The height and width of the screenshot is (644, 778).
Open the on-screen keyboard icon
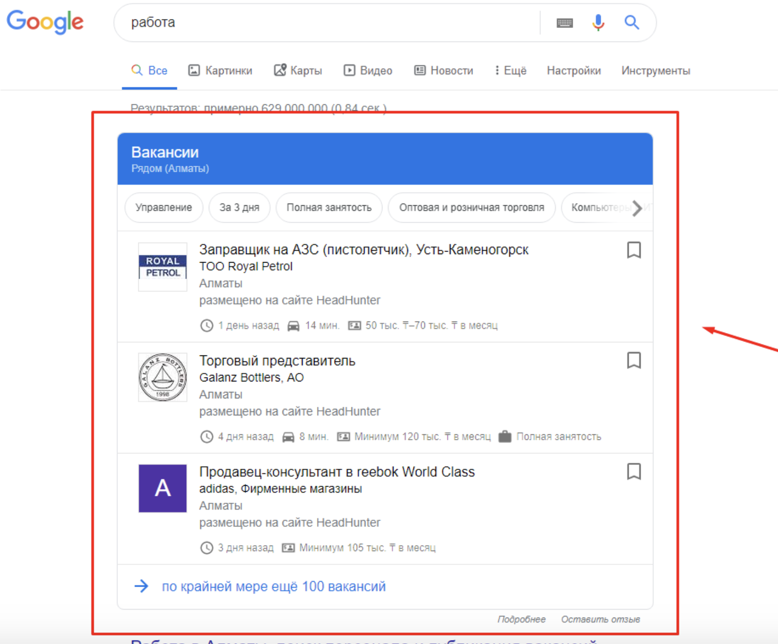click(565, 23)
